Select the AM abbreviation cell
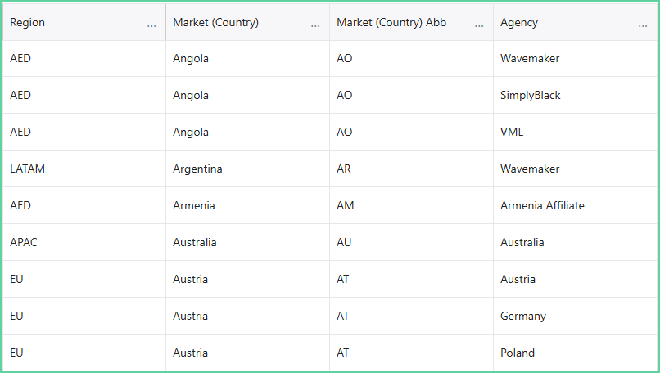The width and height of the screenshot is (660, 373). click(x=412, y=205)
